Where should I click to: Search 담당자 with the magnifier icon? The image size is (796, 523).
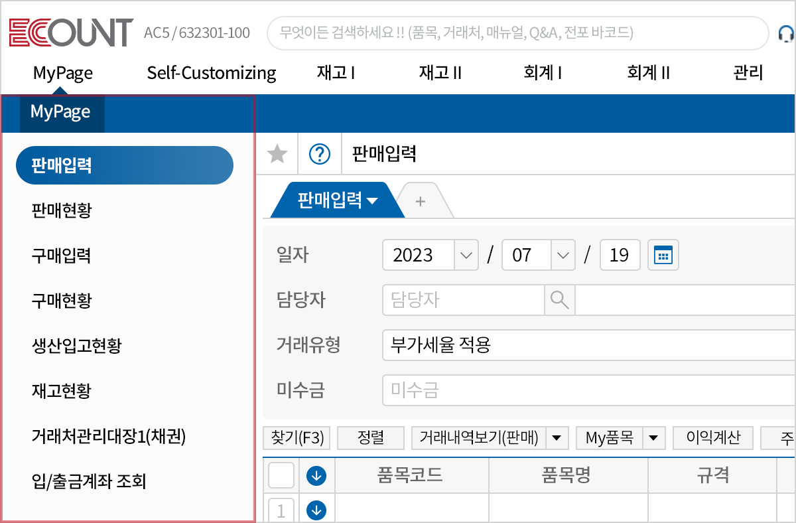pyautogui.click(x=559, y=300)
